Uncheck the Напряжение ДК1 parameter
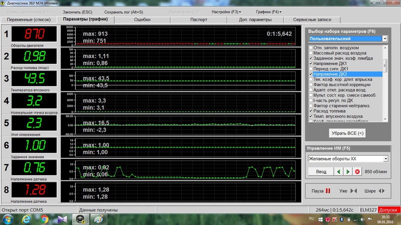The height and width of the screenshot is (225, 401). (311, 63)
